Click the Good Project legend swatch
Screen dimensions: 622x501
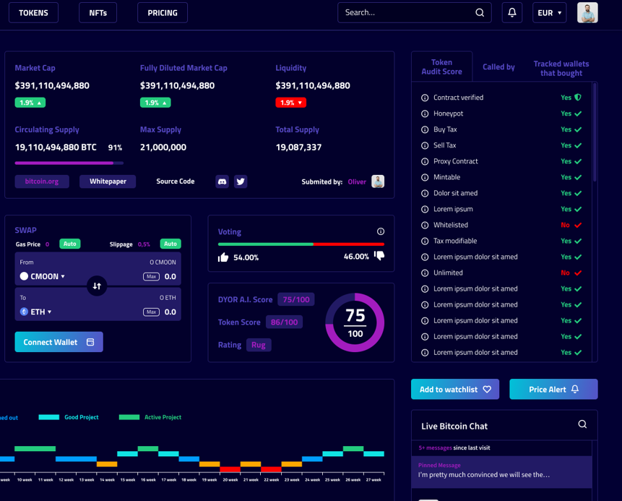tap(49, 417)
